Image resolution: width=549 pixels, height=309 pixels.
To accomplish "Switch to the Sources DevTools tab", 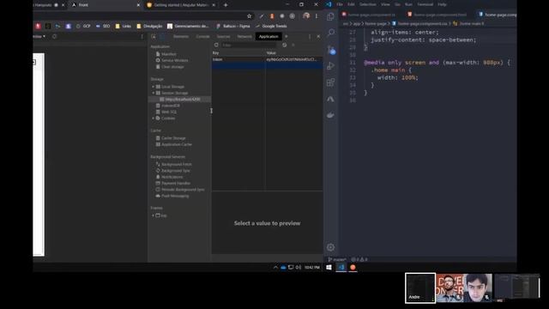I will tap(223, 36).
